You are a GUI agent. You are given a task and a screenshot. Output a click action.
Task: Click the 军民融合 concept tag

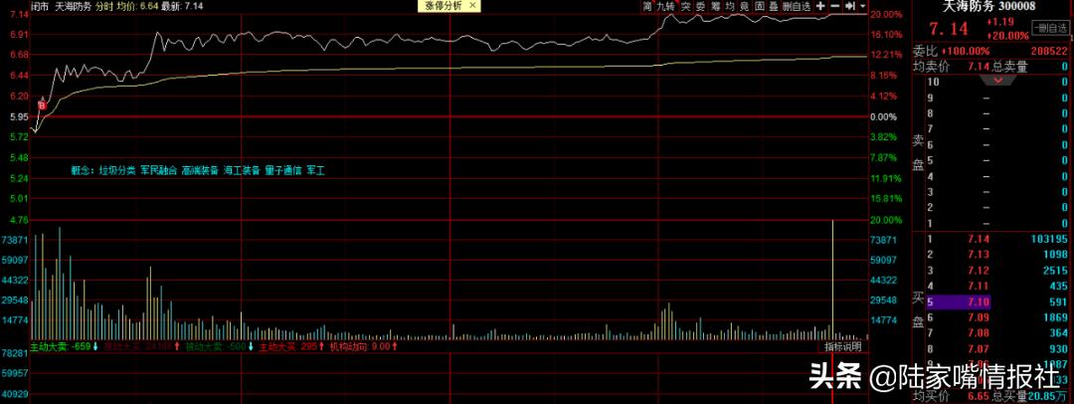158,169
